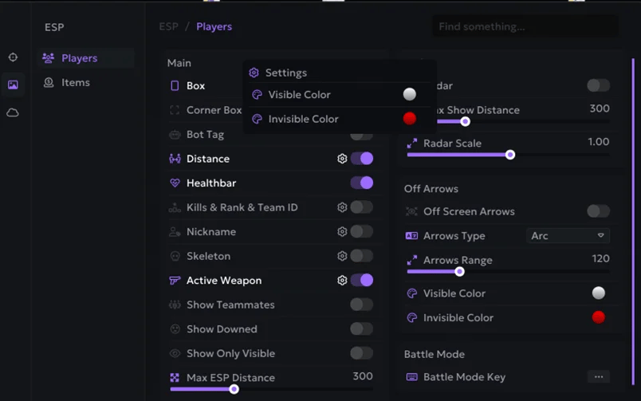Open the Items section in sidebar
The width and height of the screenshot is (641, 401).
76,82
